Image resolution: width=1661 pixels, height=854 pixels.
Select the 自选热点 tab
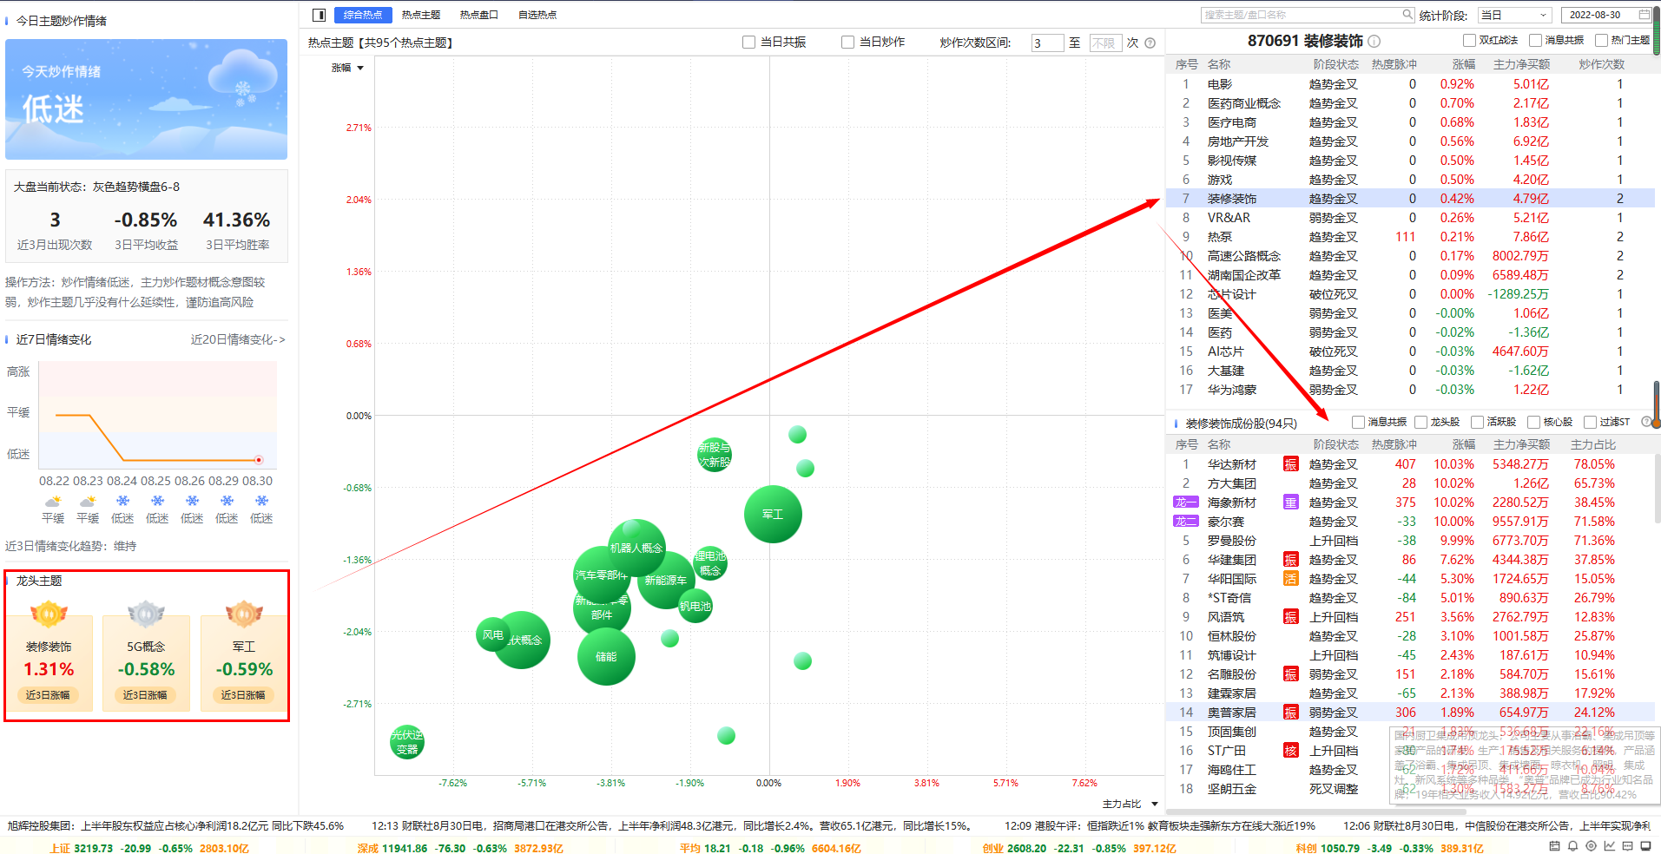coord(537,15)
